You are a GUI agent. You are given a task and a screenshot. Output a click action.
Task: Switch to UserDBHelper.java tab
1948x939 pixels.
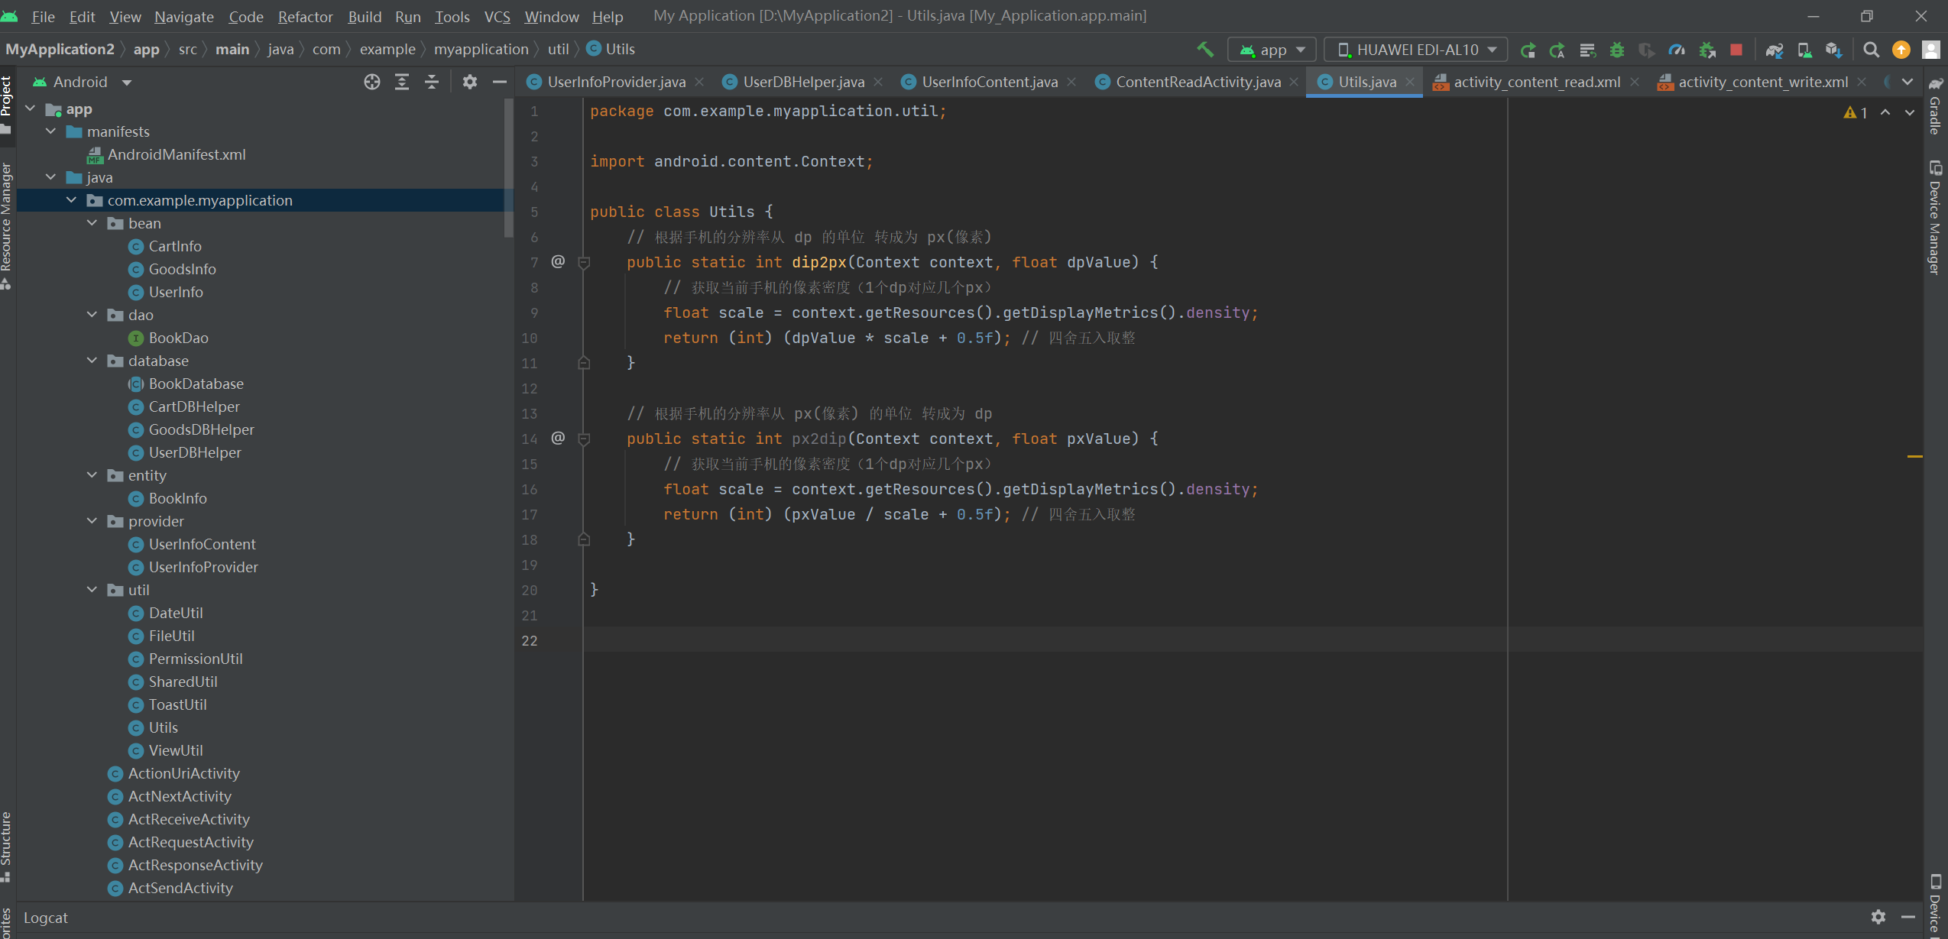[803, 82]
